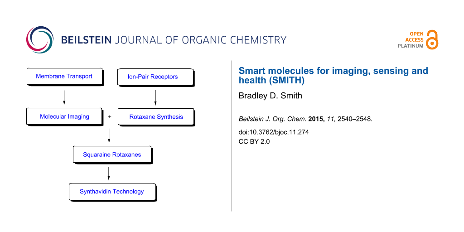Viewport: 464px width, 232px height.
Task: Open the article title Smart molecules
Action: tap(333, 75)
